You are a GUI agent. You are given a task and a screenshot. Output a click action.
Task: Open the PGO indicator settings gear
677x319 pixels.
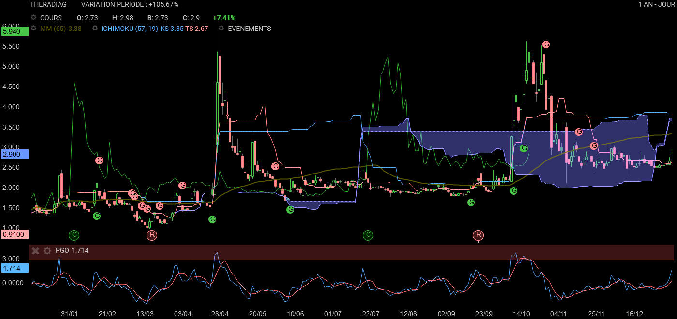click(47, 251)
